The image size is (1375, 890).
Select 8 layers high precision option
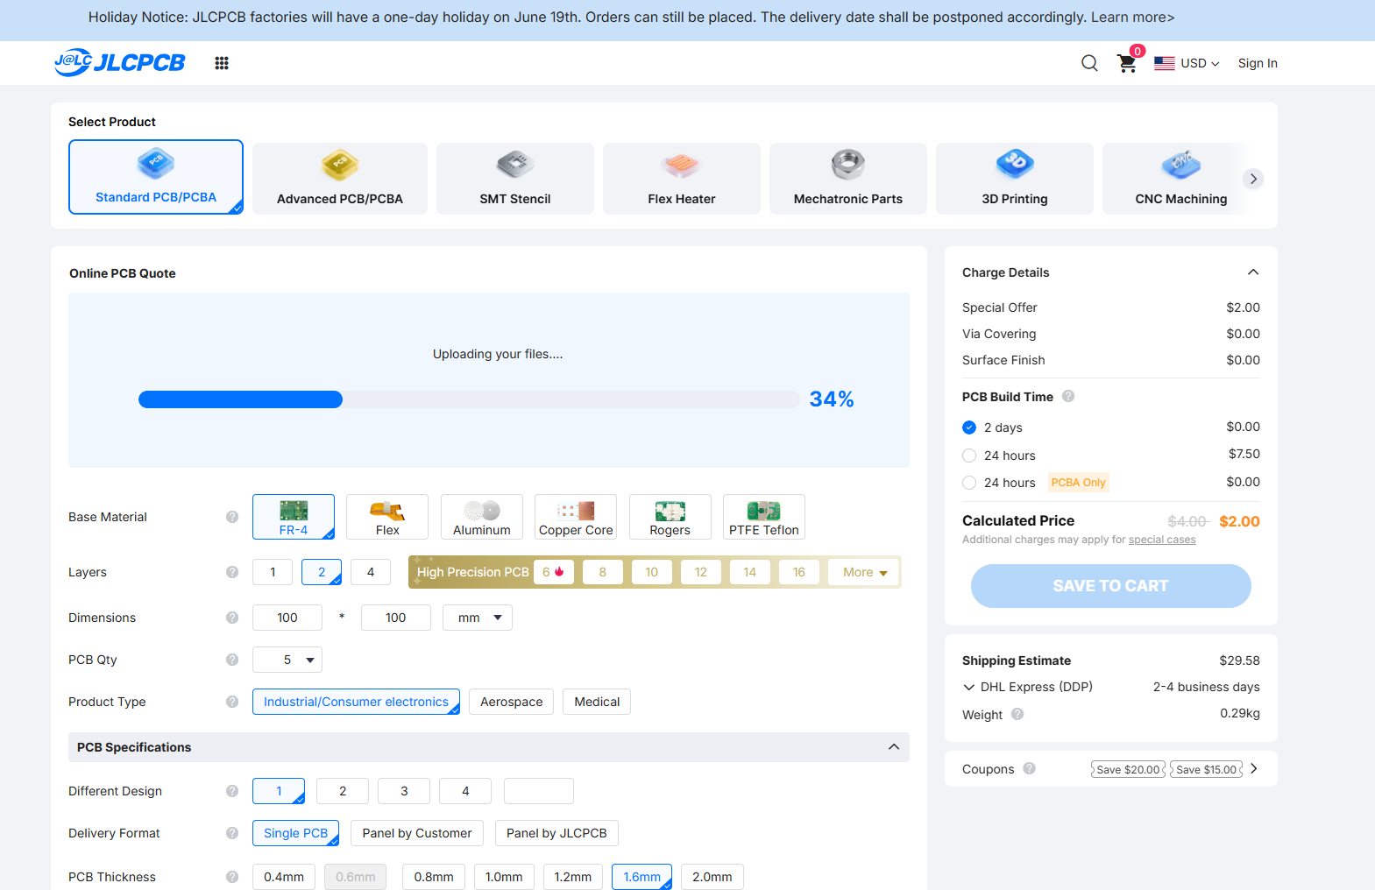(603, 572)
